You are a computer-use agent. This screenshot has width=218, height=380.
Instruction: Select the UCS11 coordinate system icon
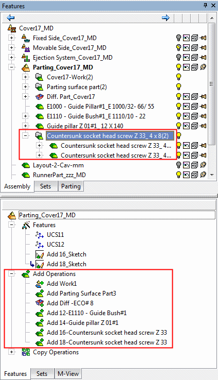pyautogui.click(x=40, y=235)
